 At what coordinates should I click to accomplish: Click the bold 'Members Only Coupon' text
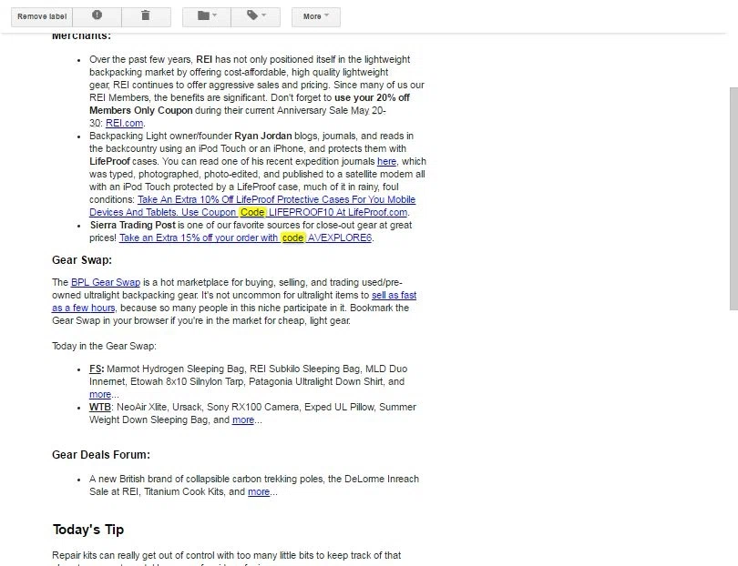pos(140,110)
